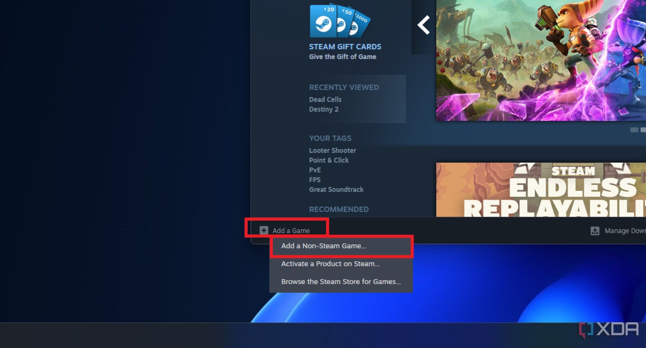The width and height of the screenshot is (646, 348).
Task: Click the left navigation arrow icon
Action: point(425,24)
